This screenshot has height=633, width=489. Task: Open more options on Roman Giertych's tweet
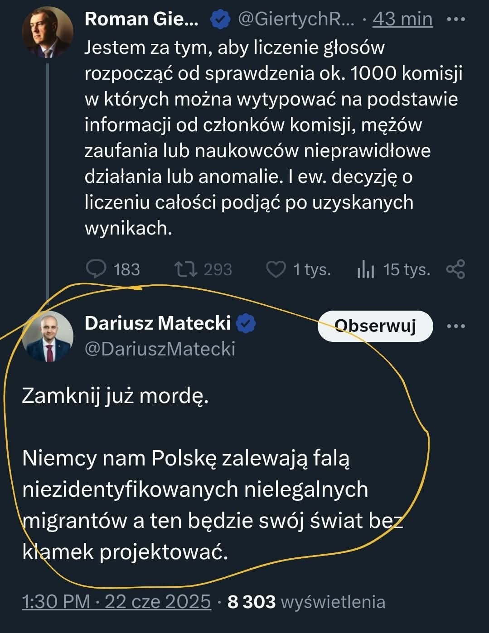[x=455, y=19]
